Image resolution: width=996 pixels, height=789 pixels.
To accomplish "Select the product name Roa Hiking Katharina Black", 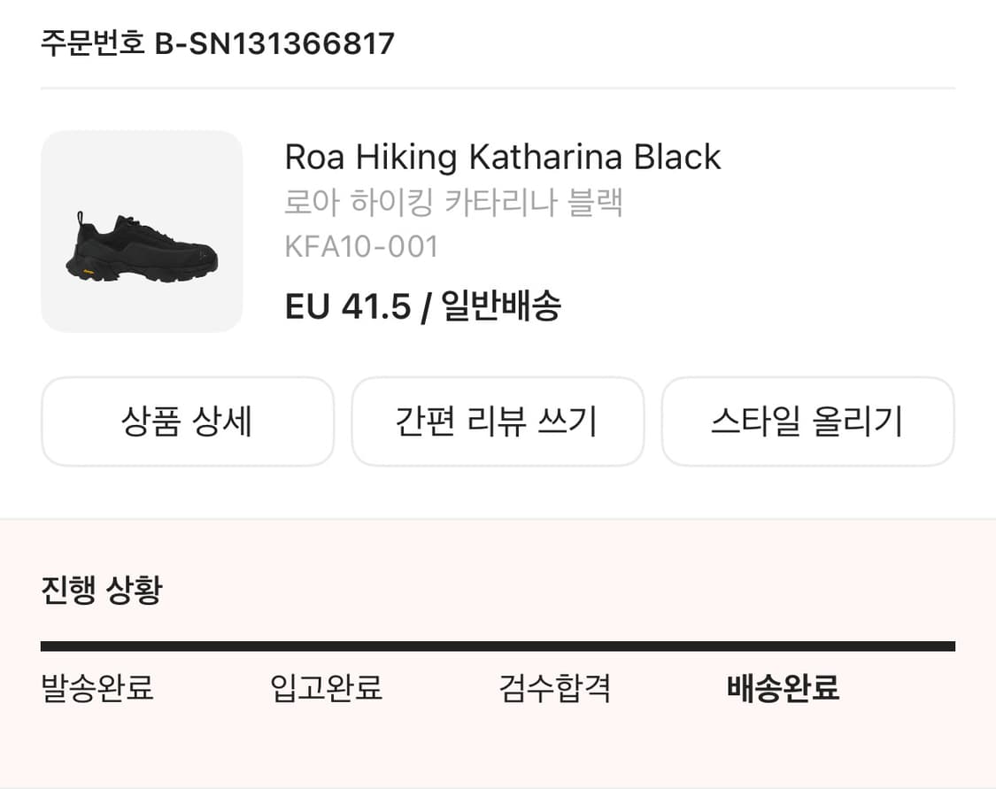I will tap(503, 157).
